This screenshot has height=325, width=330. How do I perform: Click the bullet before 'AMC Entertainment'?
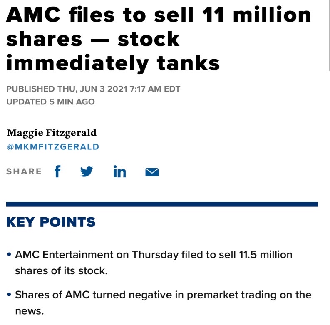[x=9, y=255]
